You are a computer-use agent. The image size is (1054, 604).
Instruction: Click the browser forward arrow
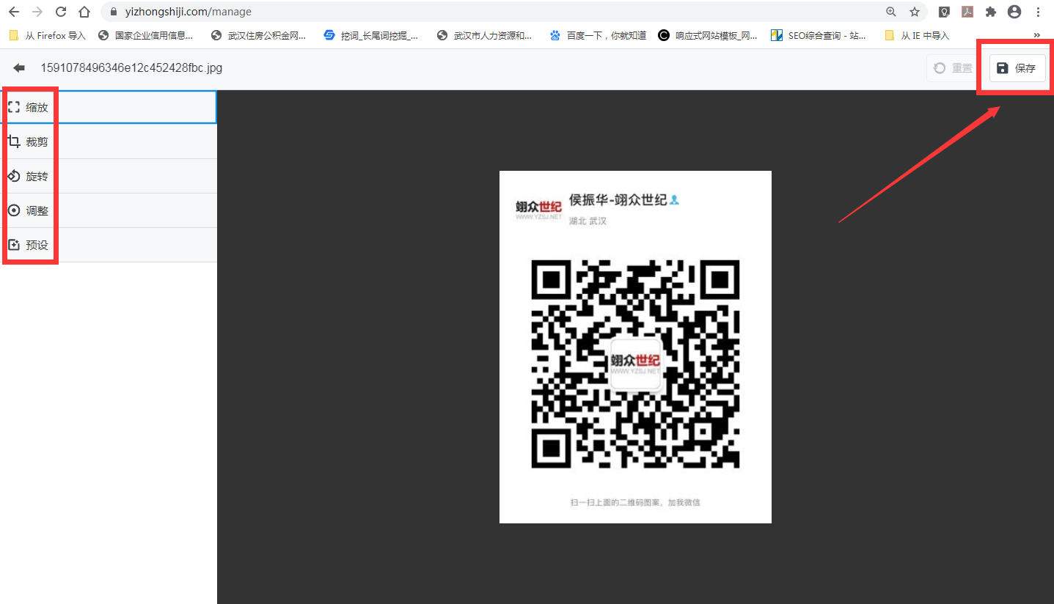(x=37, y=12)
